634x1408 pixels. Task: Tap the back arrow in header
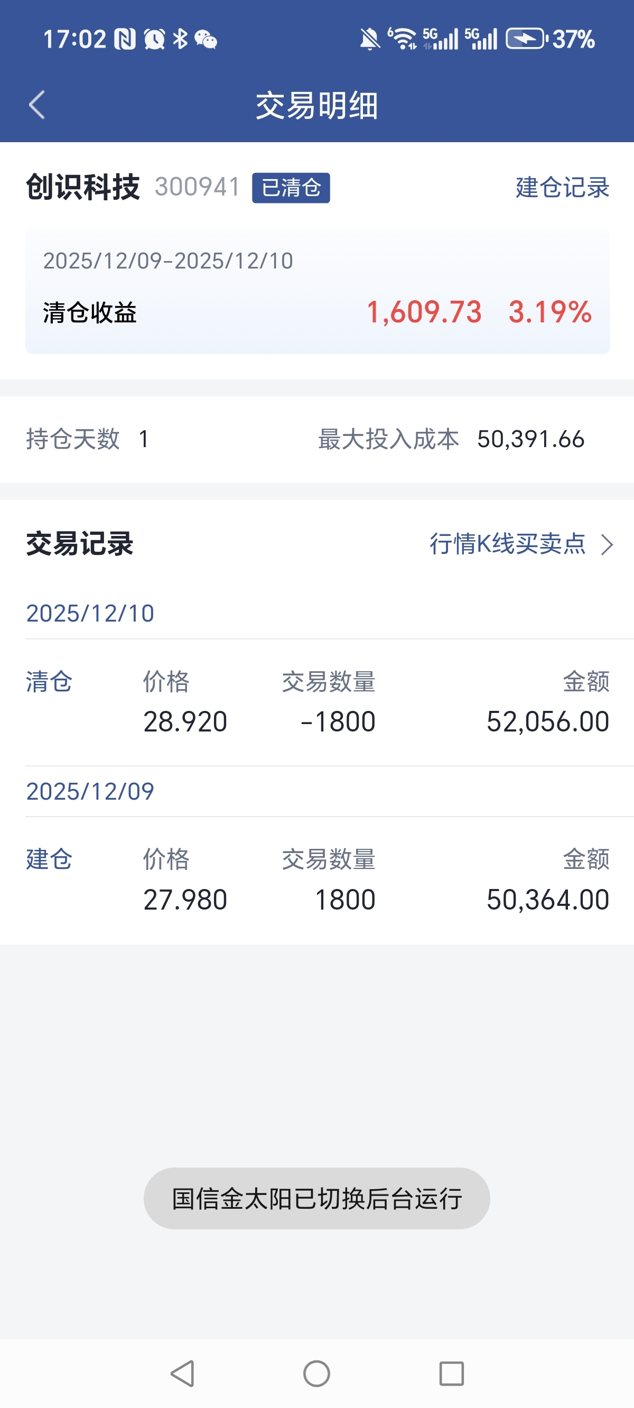[x=36, y=105]
